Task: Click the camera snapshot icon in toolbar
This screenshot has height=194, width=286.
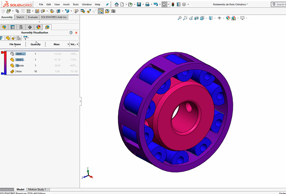Action: pos(113,11)
